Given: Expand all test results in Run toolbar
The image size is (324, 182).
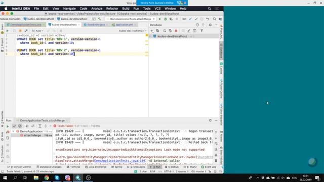Looking at the screenshot, I should pyautogui.click(x=40, y=126).
